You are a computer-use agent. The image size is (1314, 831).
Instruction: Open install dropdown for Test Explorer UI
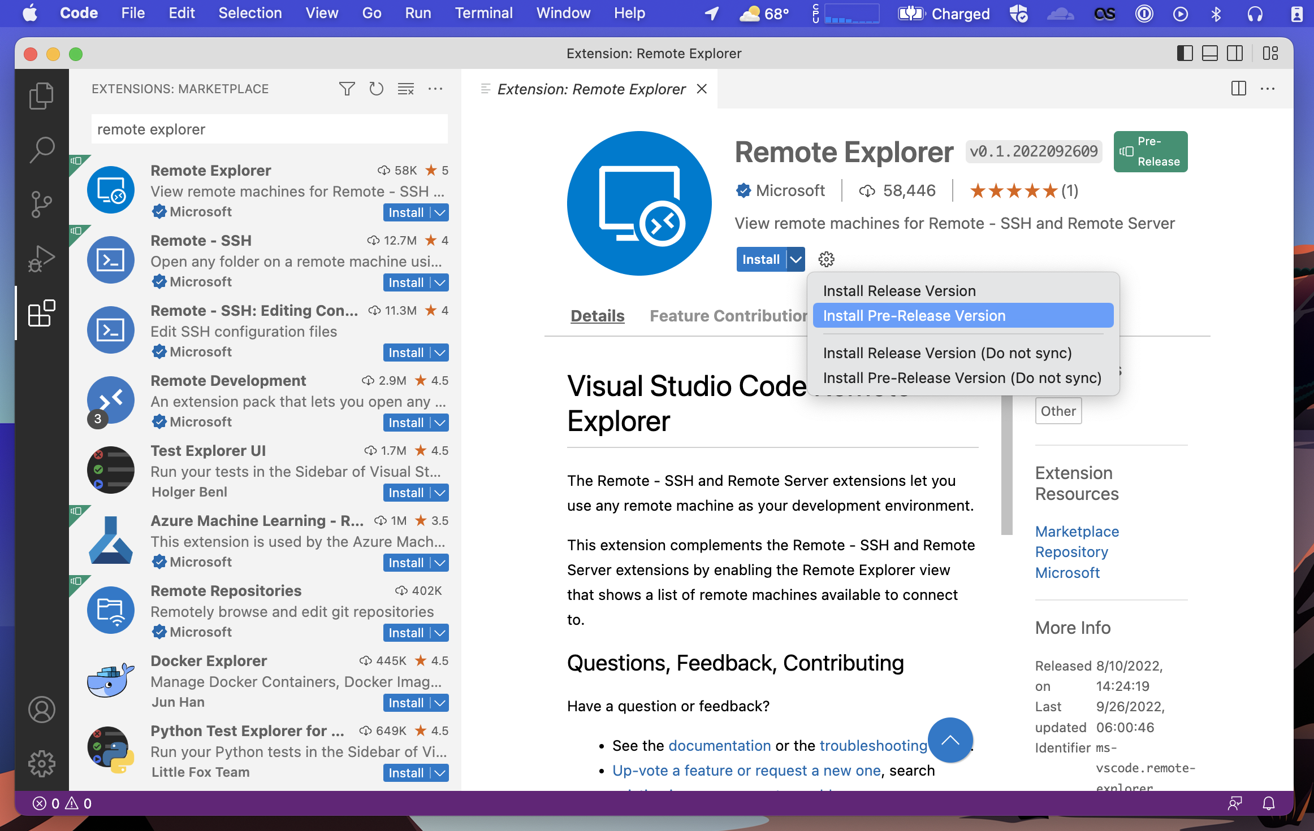[x=440, y=493]
